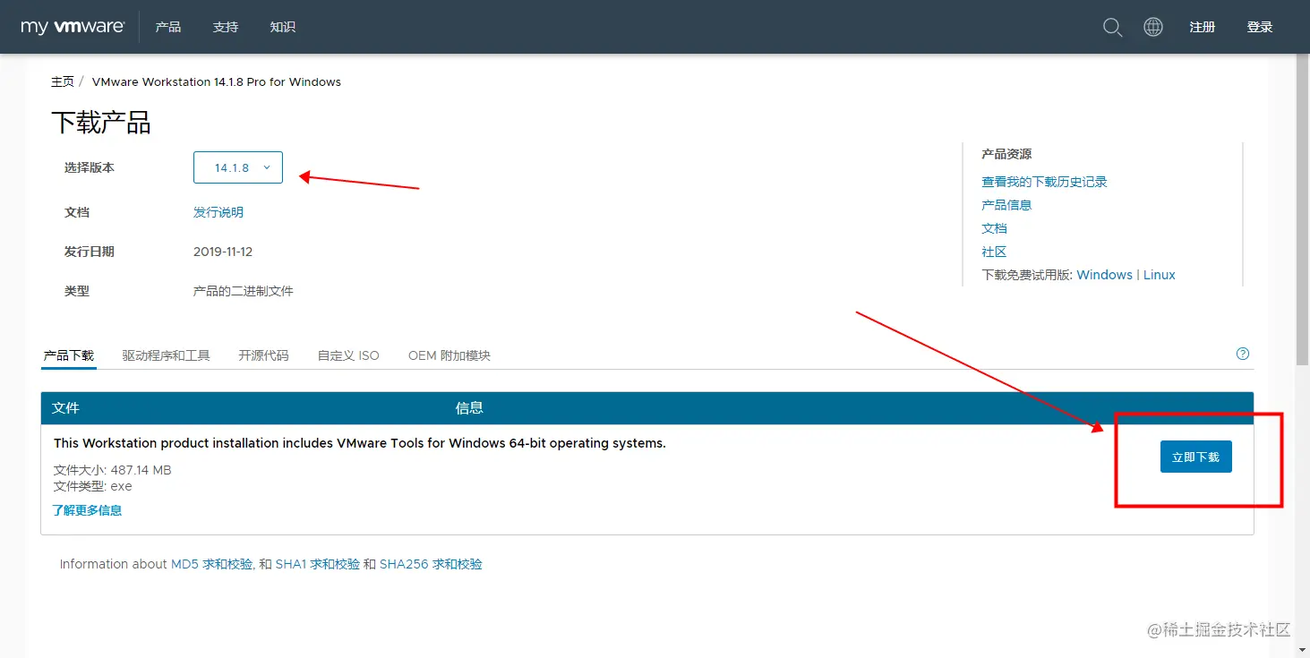The width and height of the screenshot is (1310, 658).
Task: Click the help question mark icon
Action: coord(1243,354)
